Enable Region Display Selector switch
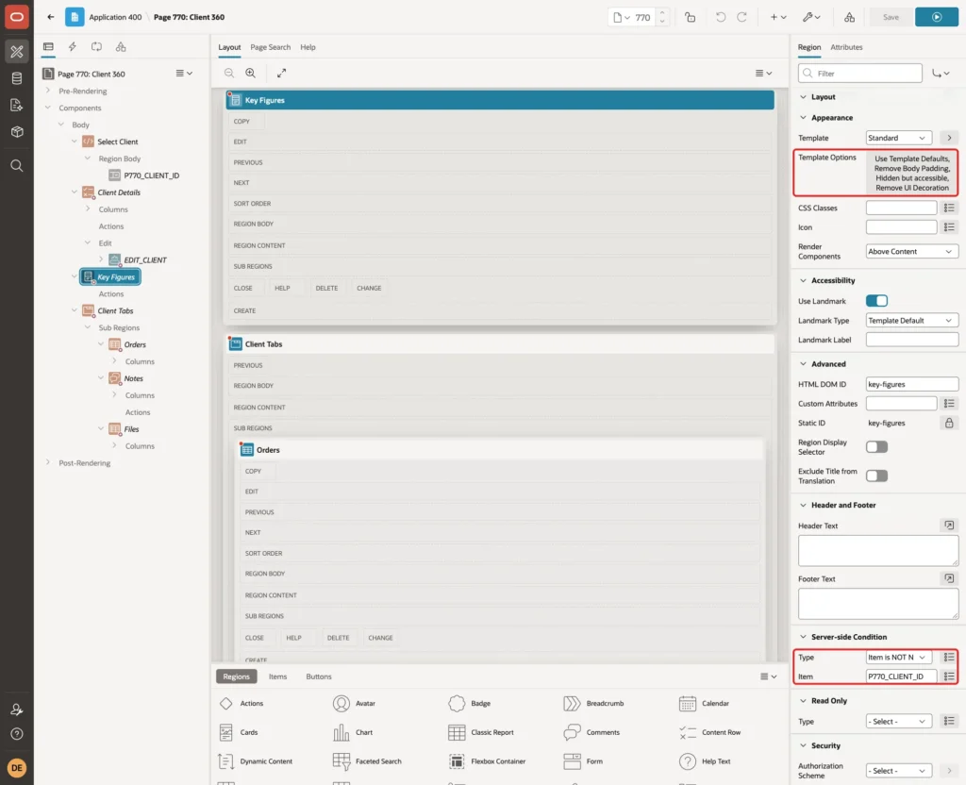 [x=876, y=446]
